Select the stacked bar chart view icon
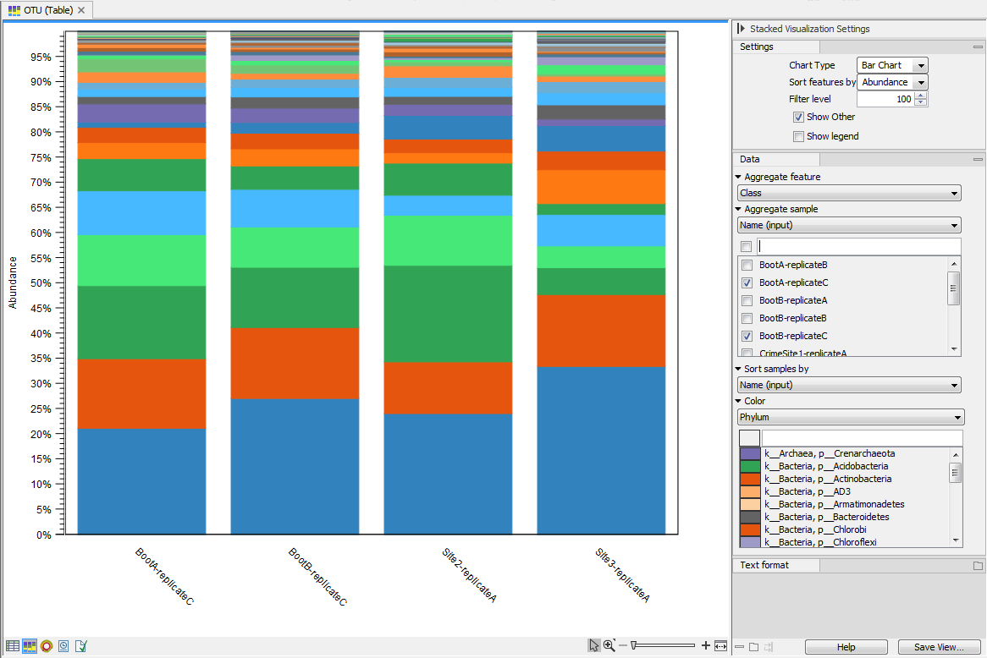Viewport: 987px width, 658px height. [x=30, y=646]
